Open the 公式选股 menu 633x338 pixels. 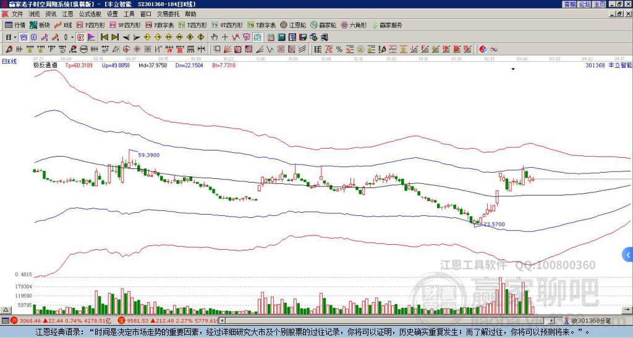tap(90, 14)
